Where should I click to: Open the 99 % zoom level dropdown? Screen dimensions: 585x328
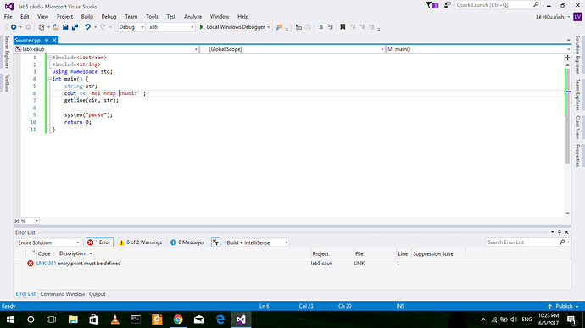coord(26,221)
